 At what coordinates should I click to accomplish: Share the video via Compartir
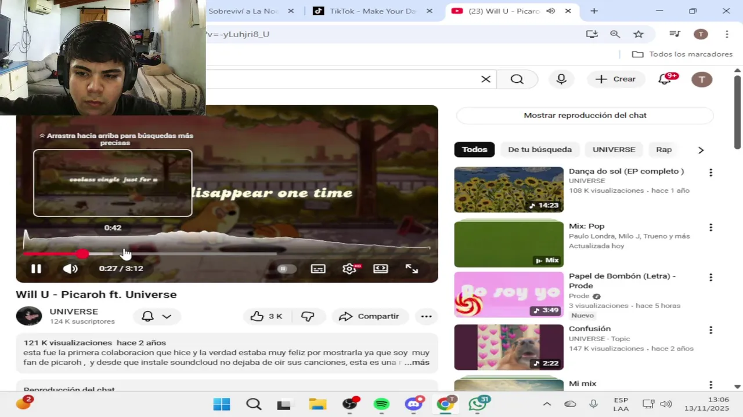[370, 316]
